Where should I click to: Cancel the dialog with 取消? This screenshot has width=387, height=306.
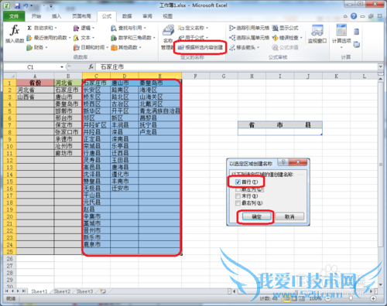click(x=289, y=216)
